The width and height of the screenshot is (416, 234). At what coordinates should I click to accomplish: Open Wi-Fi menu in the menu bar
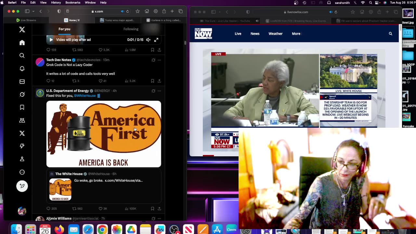click(363, 3)
